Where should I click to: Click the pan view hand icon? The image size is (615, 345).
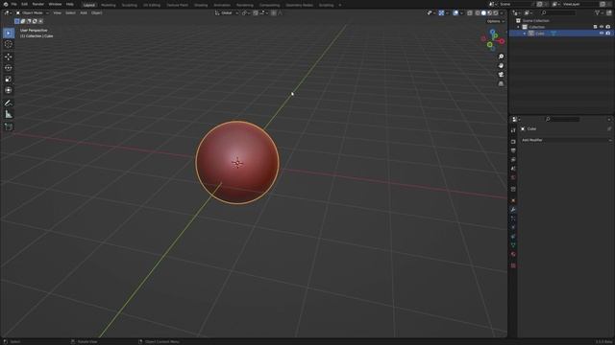point(501,66)
